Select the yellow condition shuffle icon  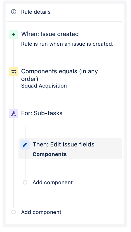(14, 72)
